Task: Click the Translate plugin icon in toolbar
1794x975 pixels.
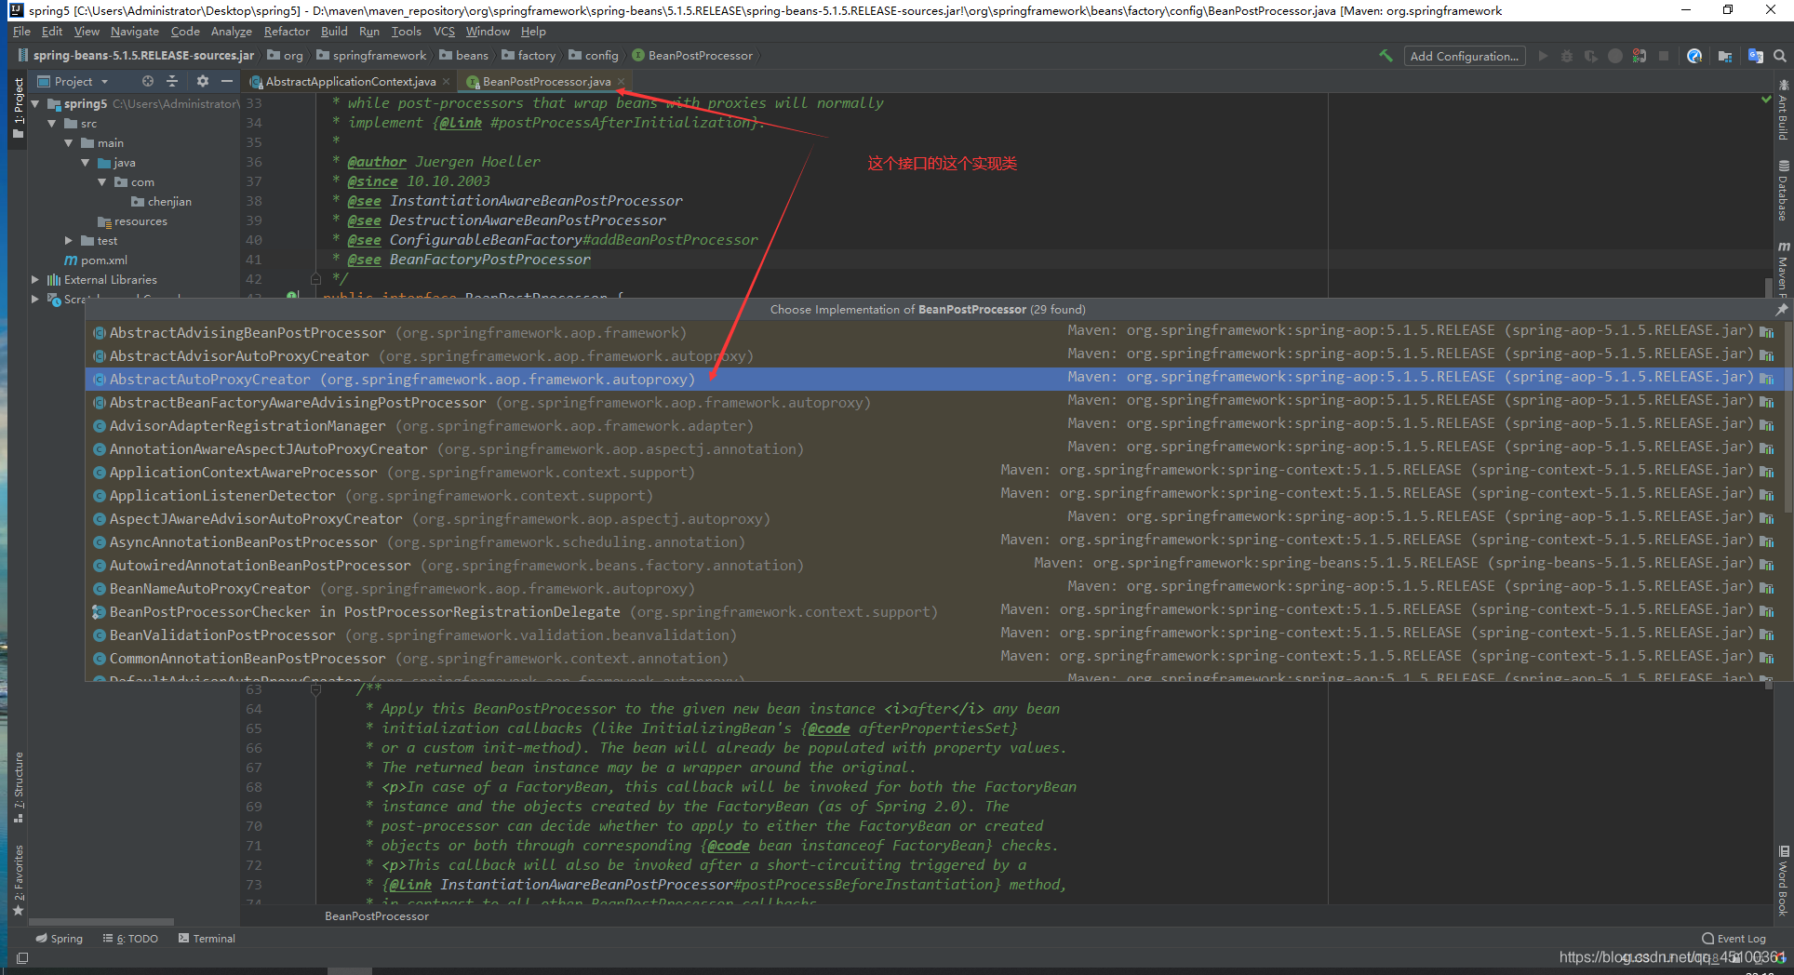Action: 1756,56
